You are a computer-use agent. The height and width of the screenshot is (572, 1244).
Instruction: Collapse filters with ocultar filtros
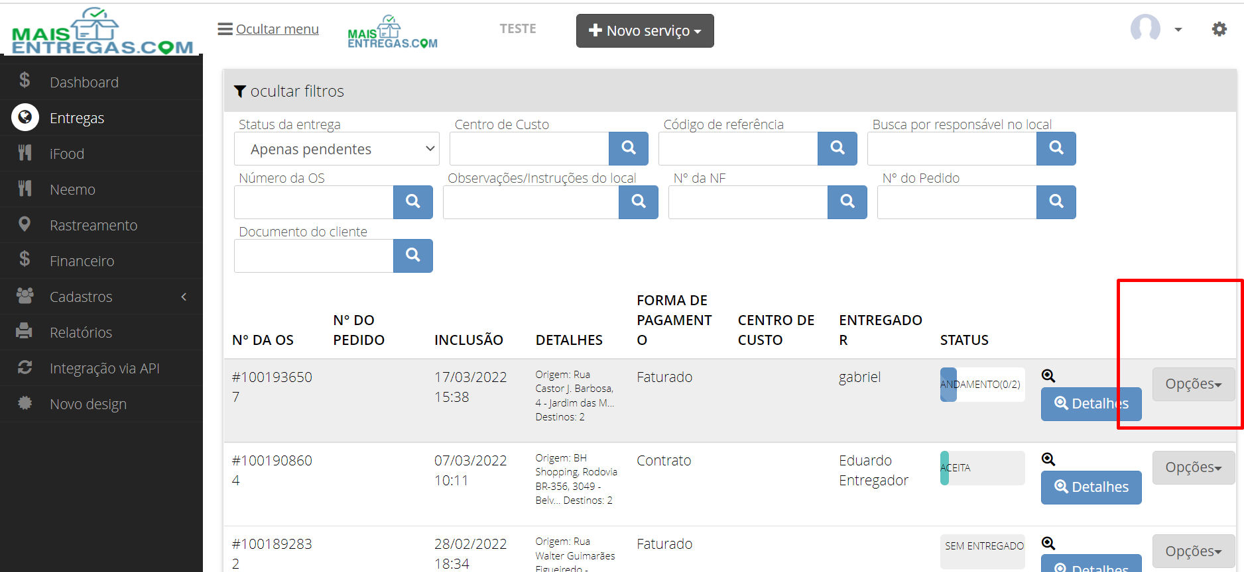pos(289,91)
